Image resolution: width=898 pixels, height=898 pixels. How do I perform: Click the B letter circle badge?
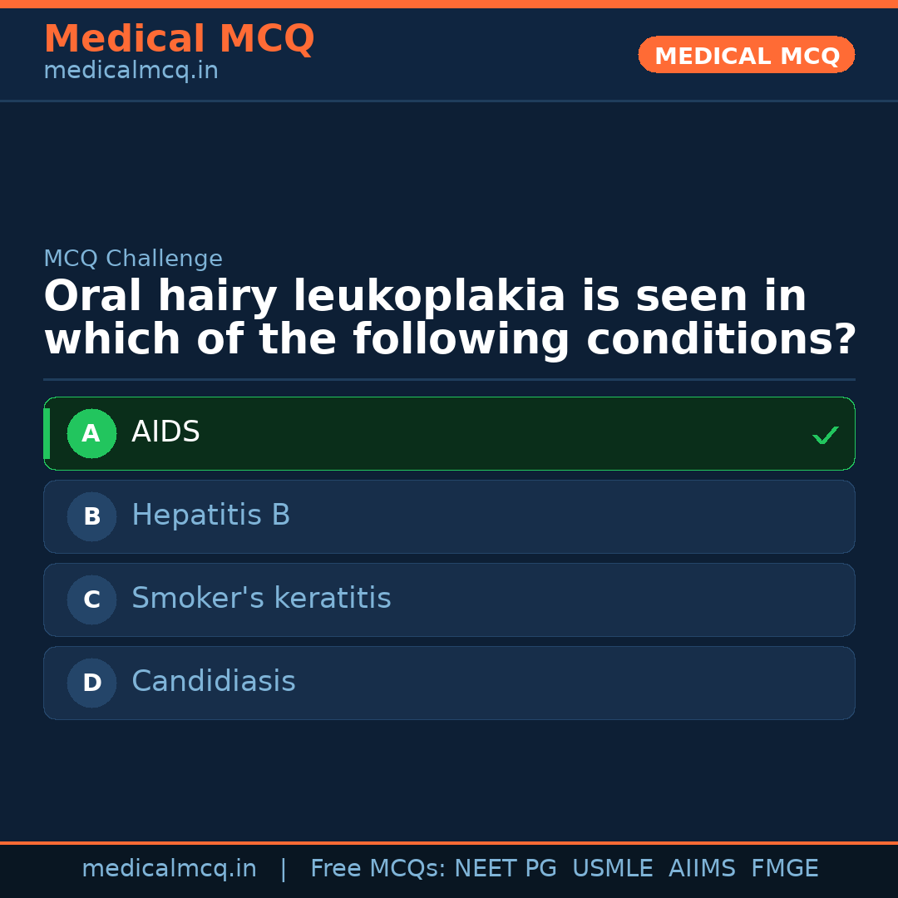pyautogui.click(x=91, y=516)
